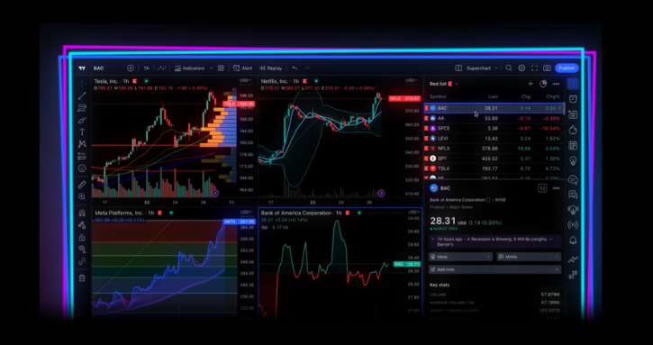Screen dimensions: 653x345
Task: Click the remove drawings trash icon
Action: 82,278
